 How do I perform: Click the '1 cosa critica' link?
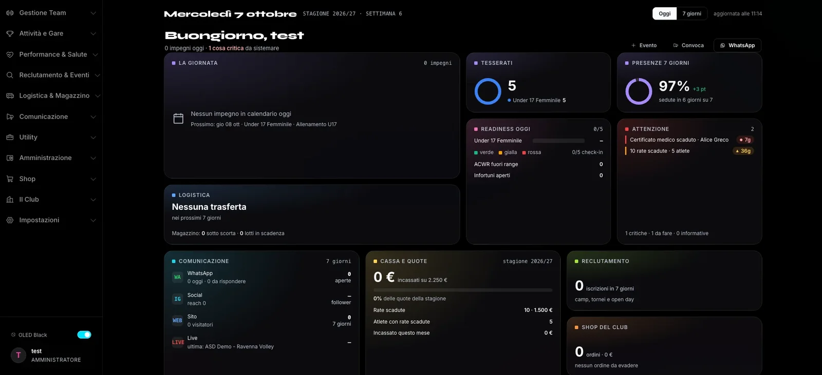click(x=226, y=48)
